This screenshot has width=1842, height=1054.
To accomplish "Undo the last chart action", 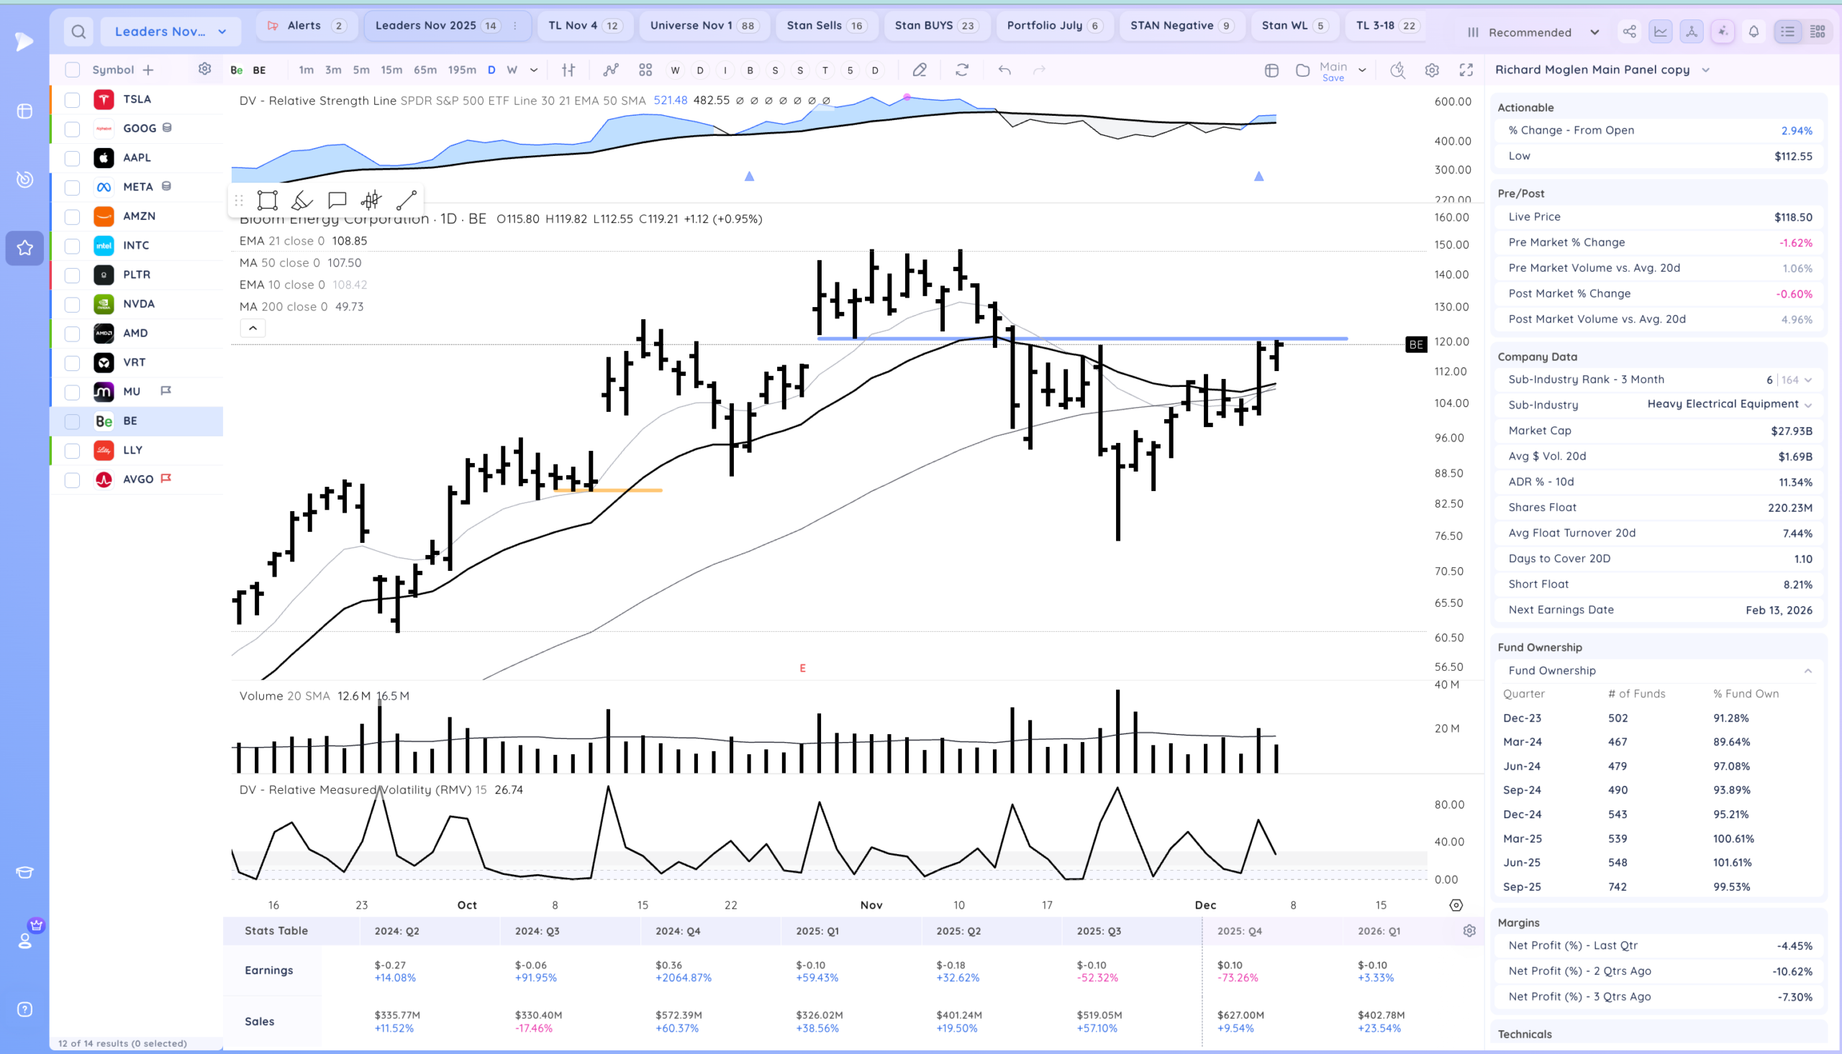I will (x=1004, y=70).
